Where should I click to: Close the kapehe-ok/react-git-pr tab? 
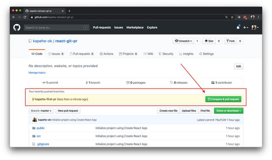(62, 11)
